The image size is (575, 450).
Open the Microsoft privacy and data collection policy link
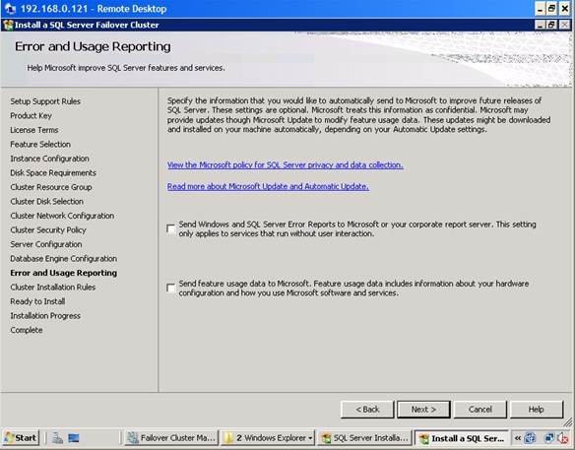click(285, 165)
